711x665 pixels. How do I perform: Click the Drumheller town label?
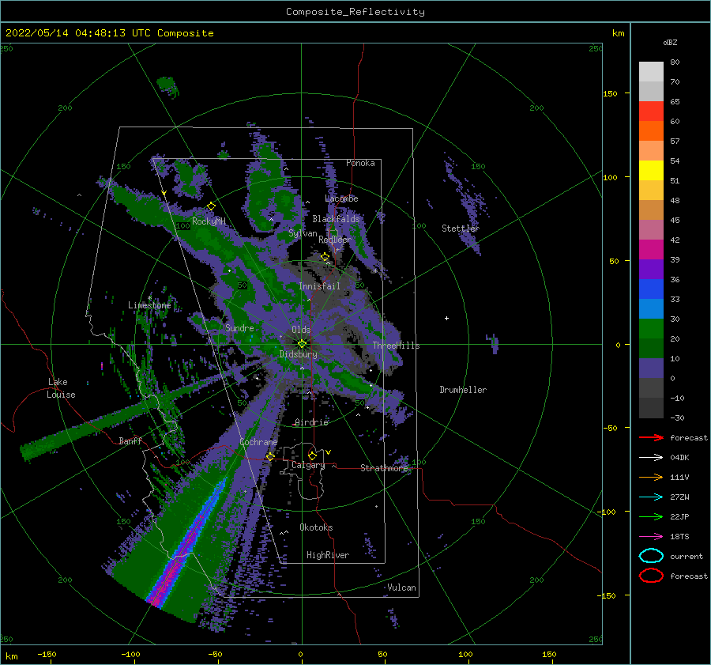pos(463,390)
